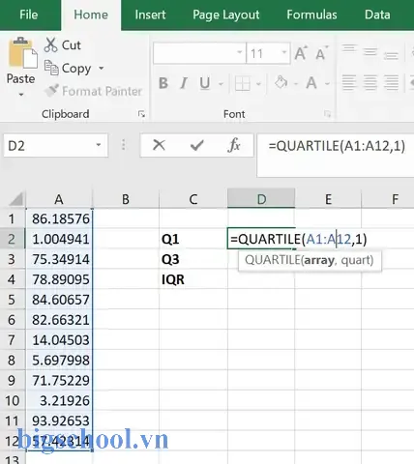Viewport: 414px width, 464px height.
Task: Open the Insert ribbon tab
Action: 150,14
